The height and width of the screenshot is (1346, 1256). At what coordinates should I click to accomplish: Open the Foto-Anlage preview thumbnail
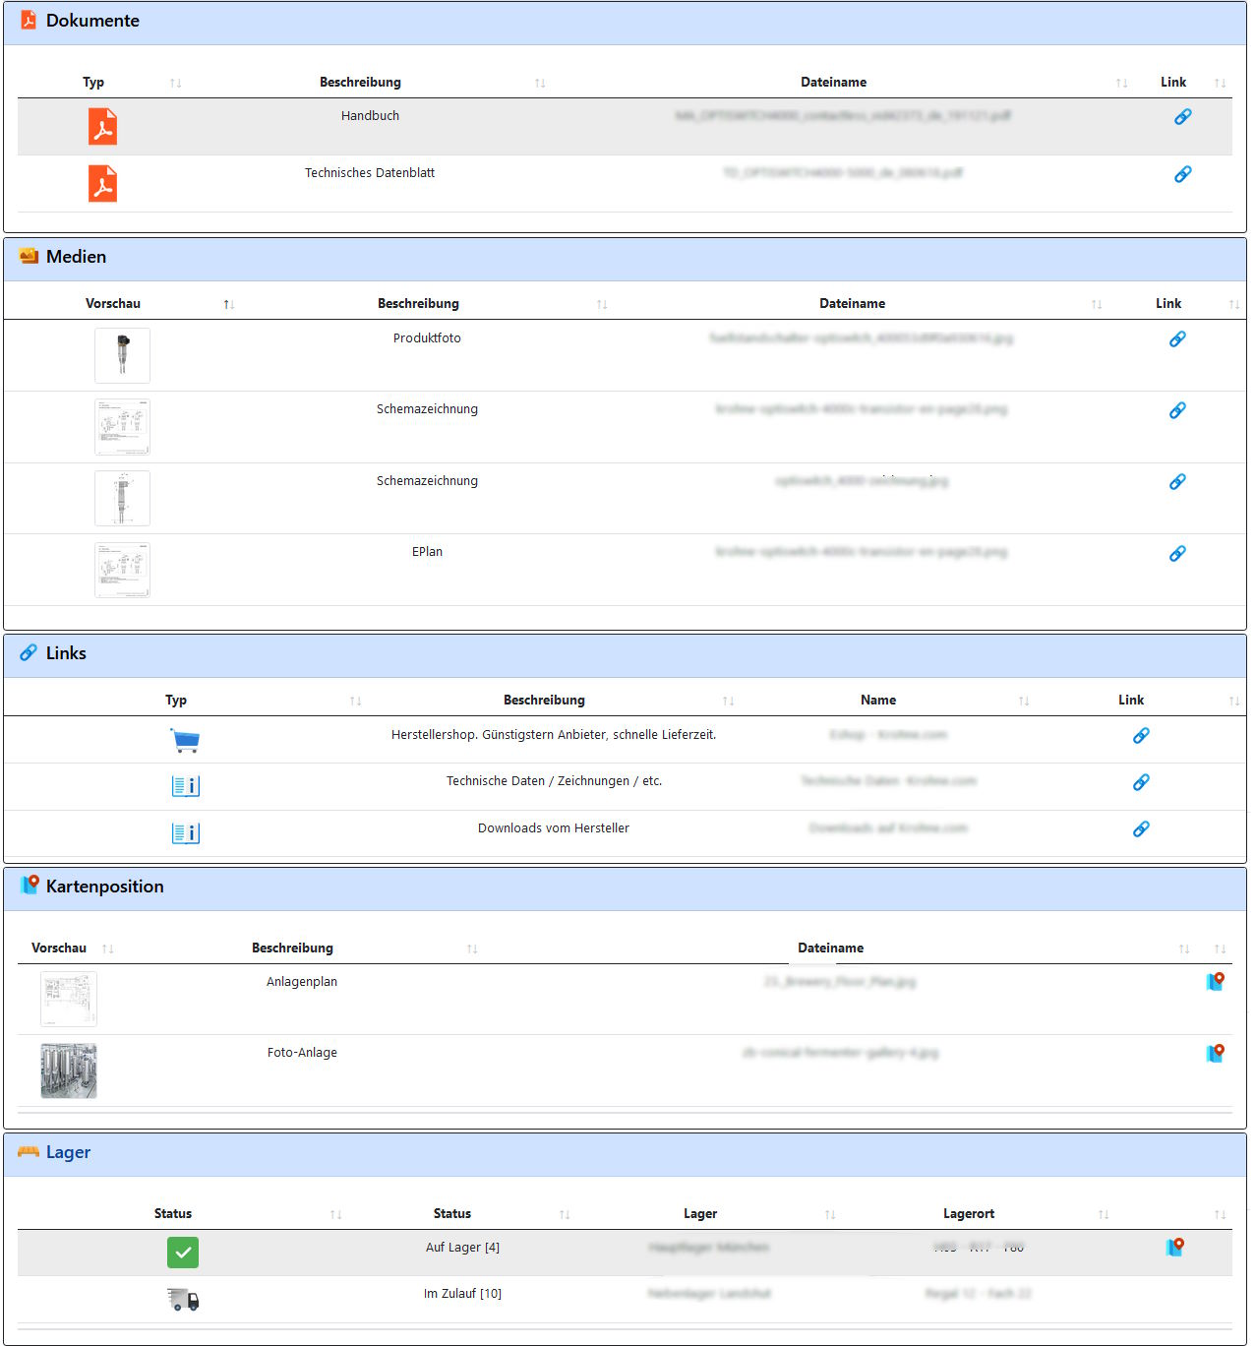[x=69, y=1071]
